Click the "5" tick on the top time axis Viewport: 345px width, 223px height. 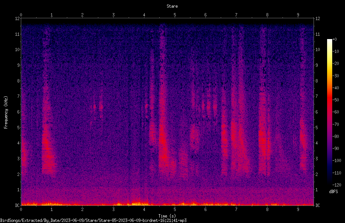175,15
